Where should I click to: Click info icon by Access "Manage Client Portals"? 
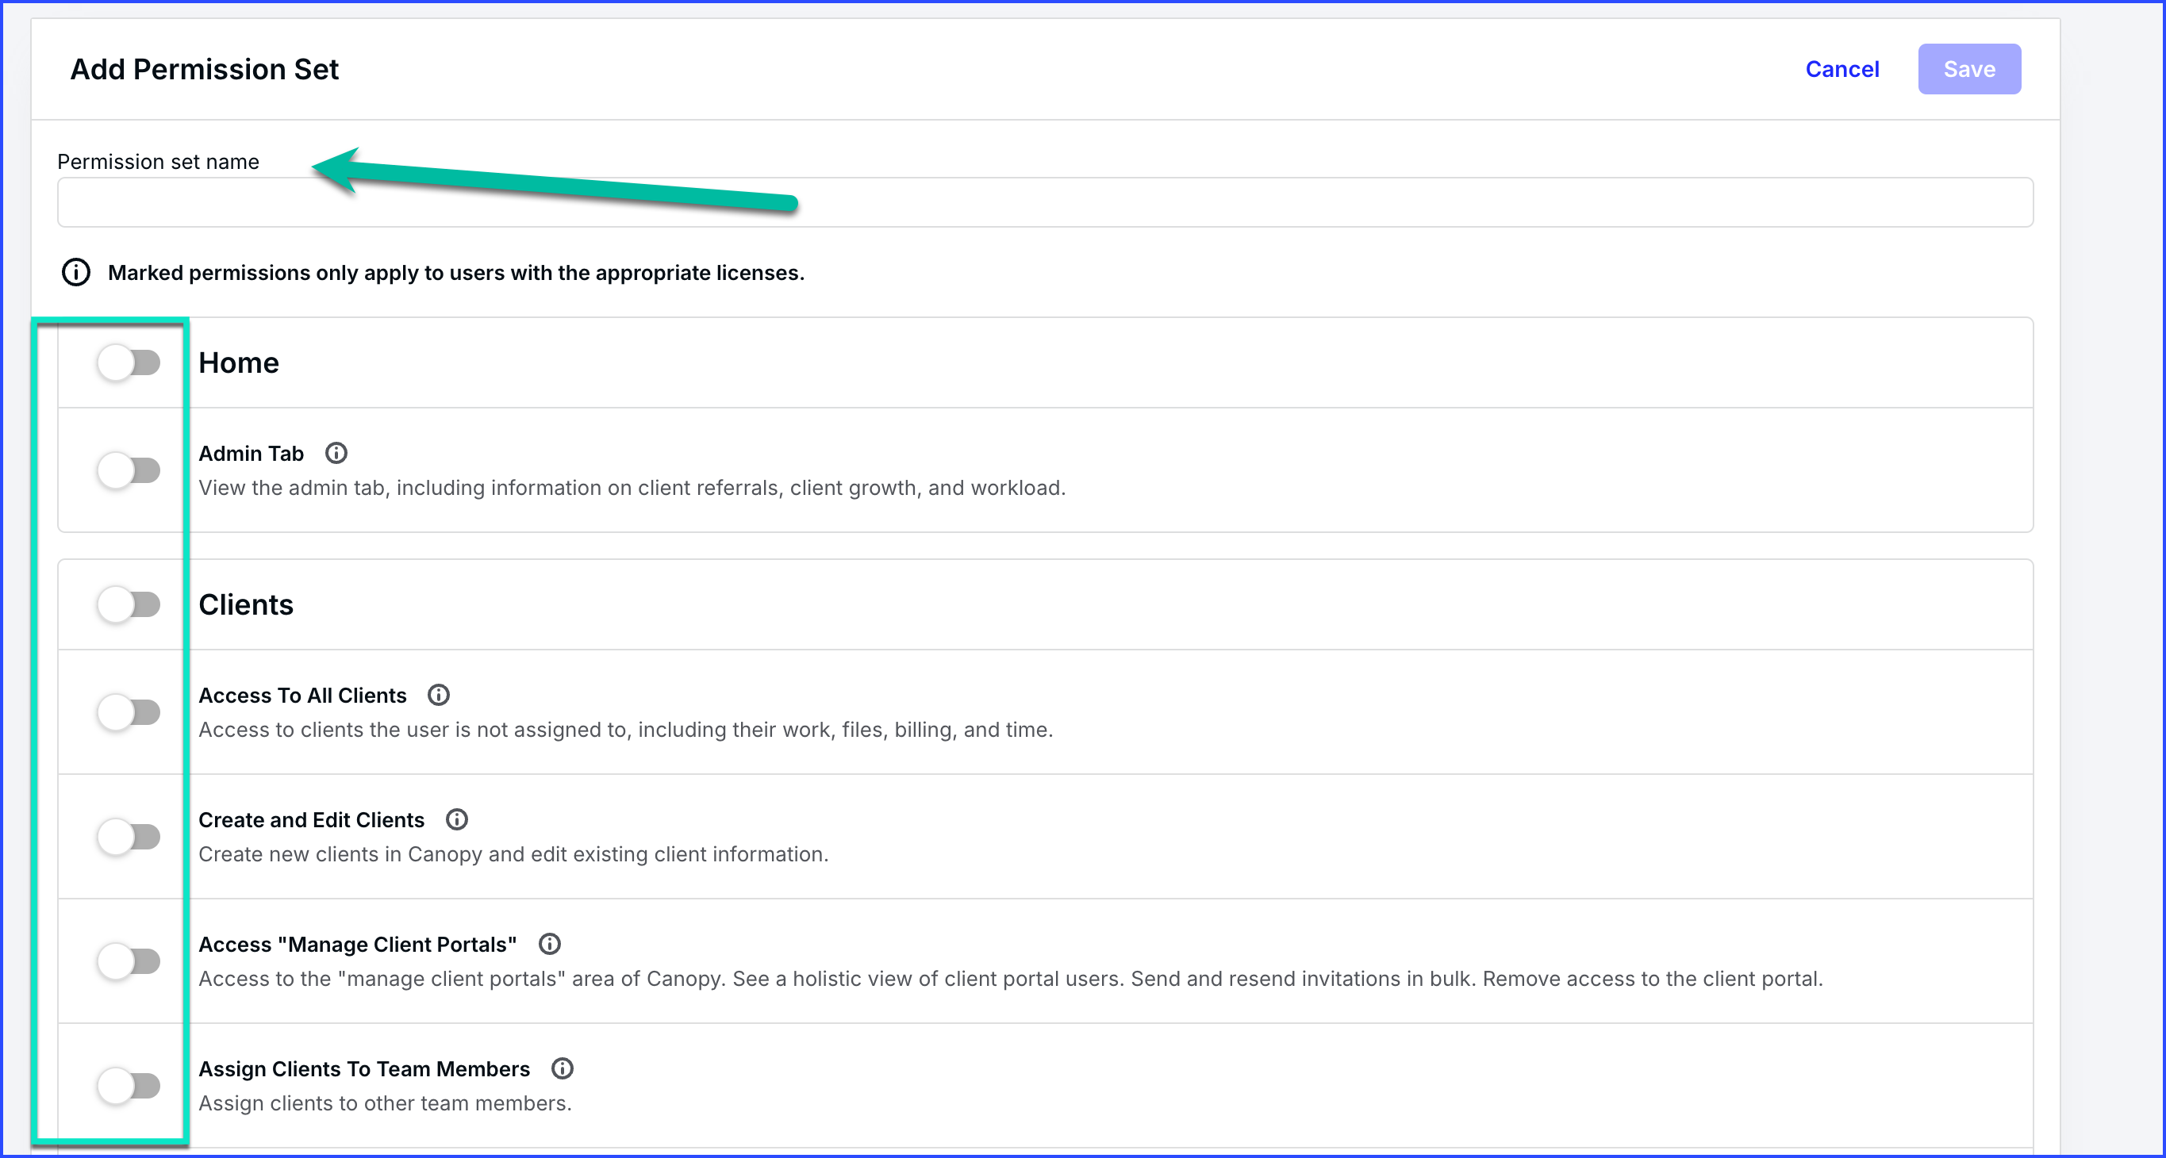tap(550, 944)
